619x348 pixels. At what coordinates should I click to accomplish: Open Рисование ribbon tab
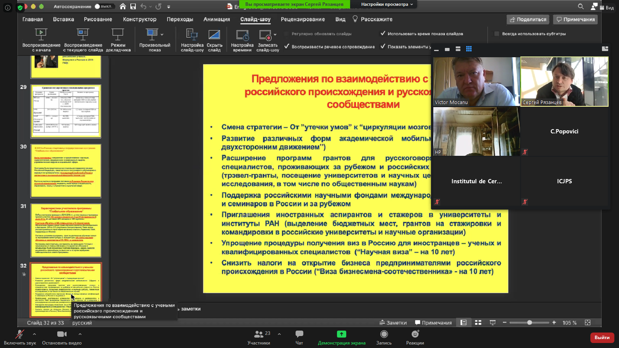[98, 19]
